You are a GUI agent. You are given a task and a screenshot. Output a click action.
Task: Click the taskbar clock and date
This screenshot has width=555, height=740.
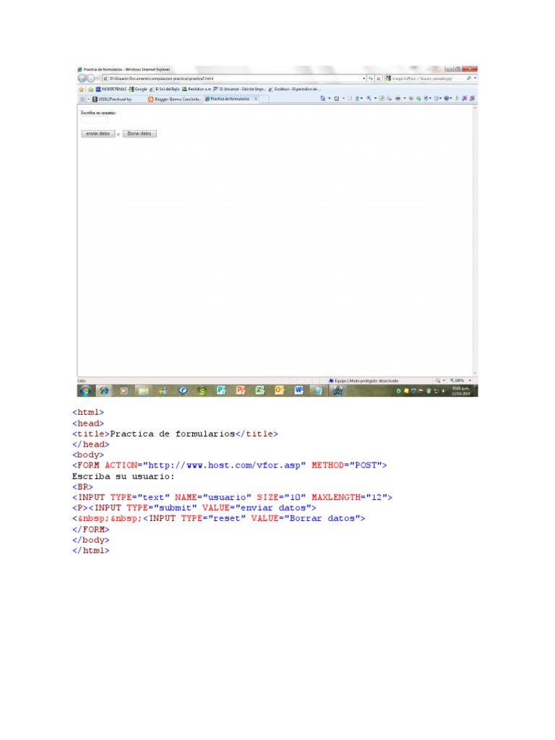tap(460, 391)
